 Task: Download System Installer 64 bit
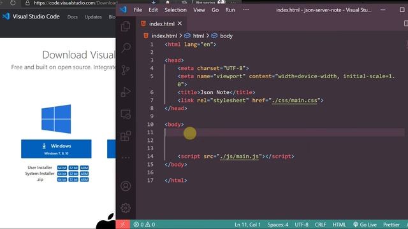(62, 174)
